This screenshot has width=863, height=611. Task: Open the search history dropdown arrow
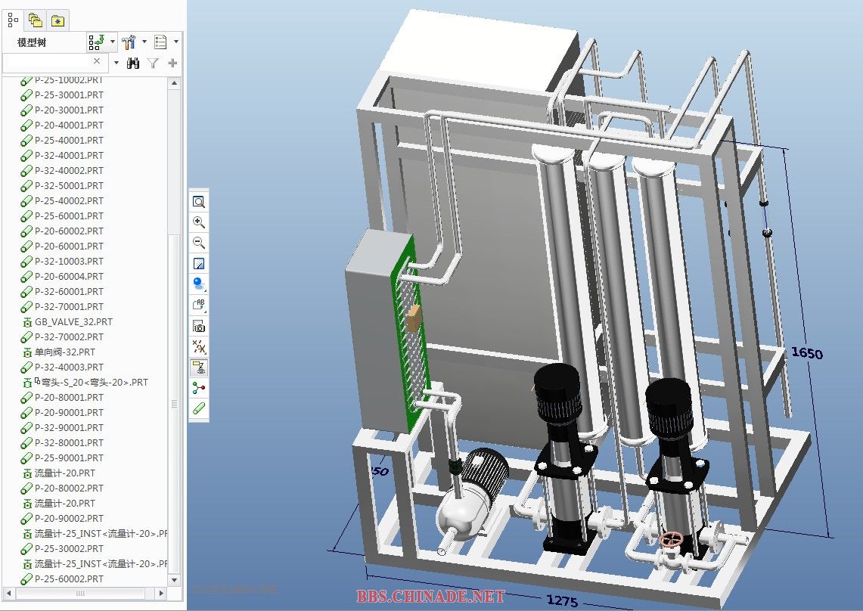tap(116, 63)
